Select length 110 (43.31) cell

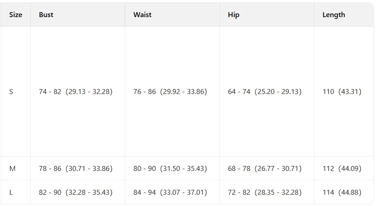[342, 92]
